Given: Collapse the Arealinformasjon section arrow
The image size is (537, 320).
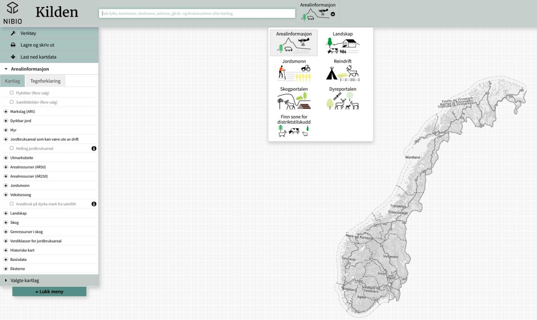Looking at the screenshot, I should click(6, 69).
